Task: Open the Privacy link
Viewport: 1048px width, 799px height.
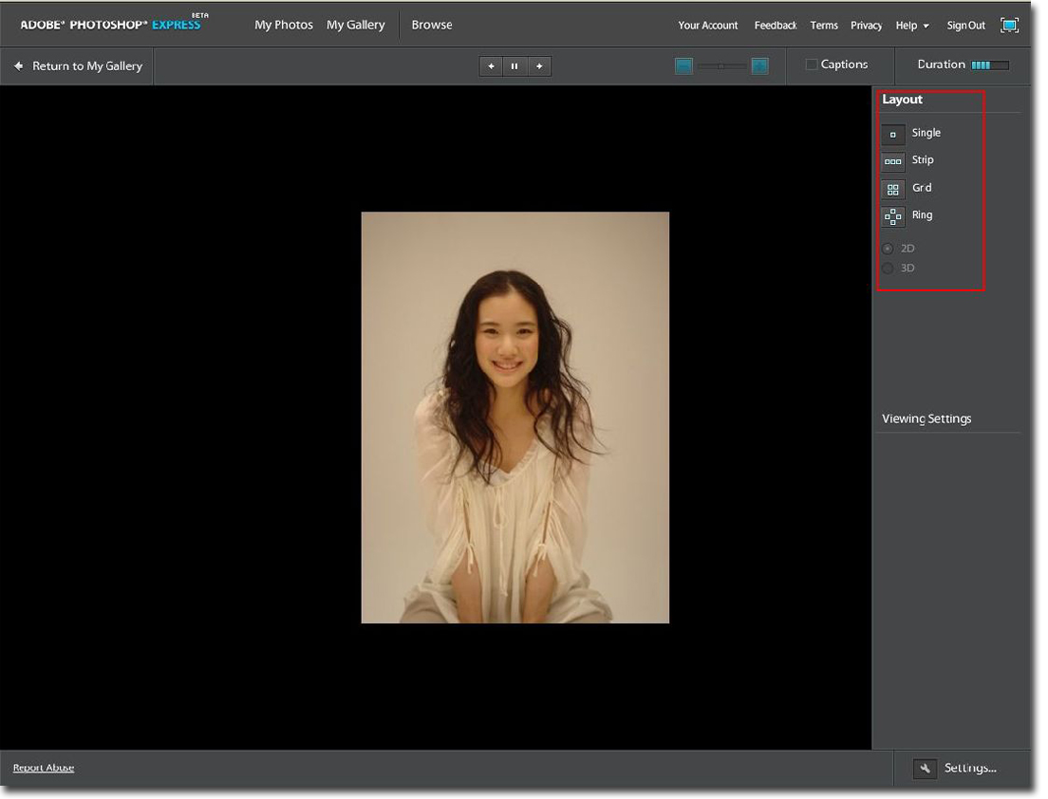Action: pos(866,26)
